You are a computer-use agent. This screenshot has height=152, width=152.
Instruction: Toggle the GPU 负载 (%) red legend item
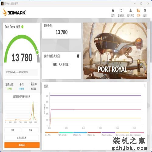point(94,134)
